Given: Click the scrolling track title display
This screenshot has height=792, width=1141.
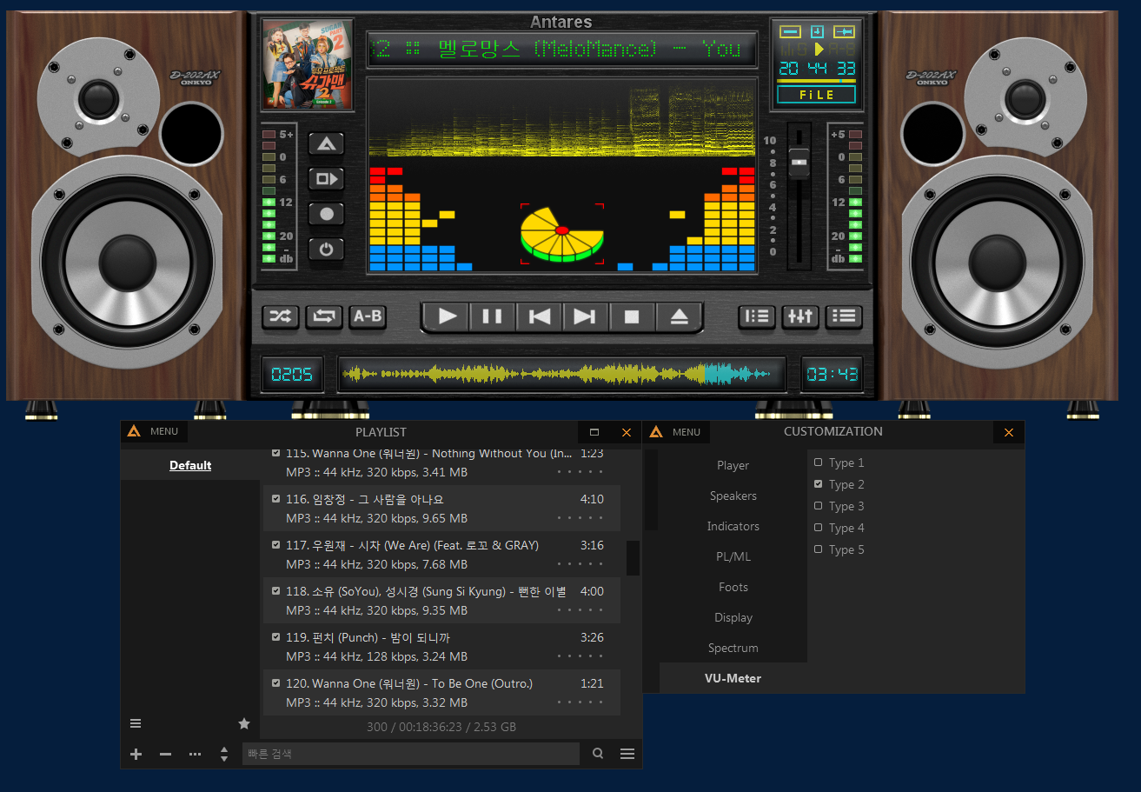Looking at the screenshot, I should 561,49.
